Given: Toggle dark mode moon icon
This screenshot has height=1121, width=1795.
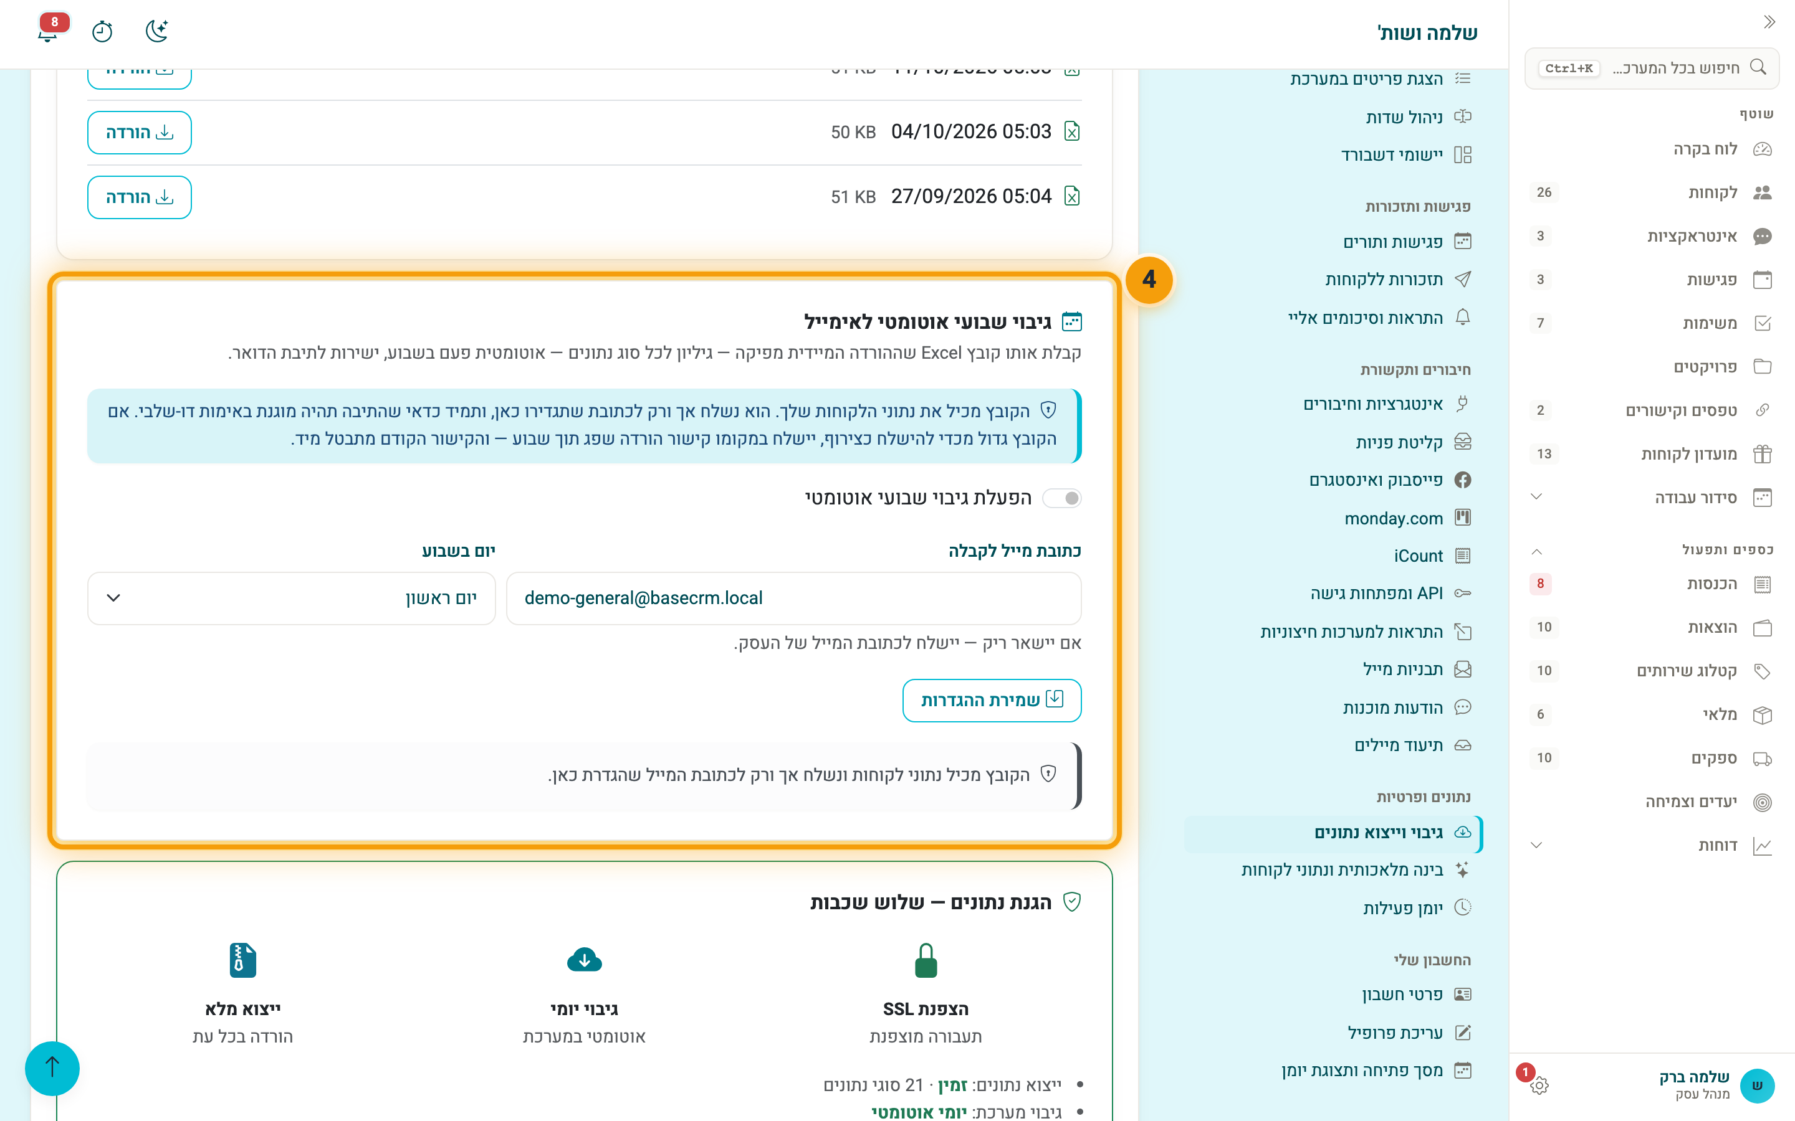Looking at the screenshot, I should [156, 31].
